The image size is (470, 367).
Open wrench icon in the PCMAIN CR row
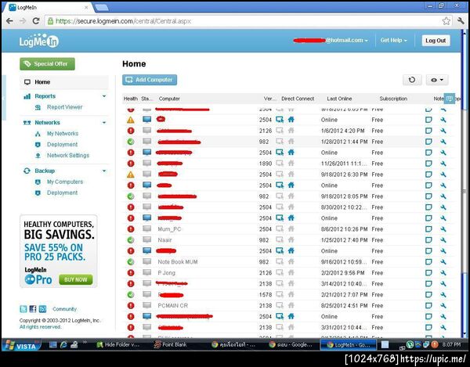[443, 306]
